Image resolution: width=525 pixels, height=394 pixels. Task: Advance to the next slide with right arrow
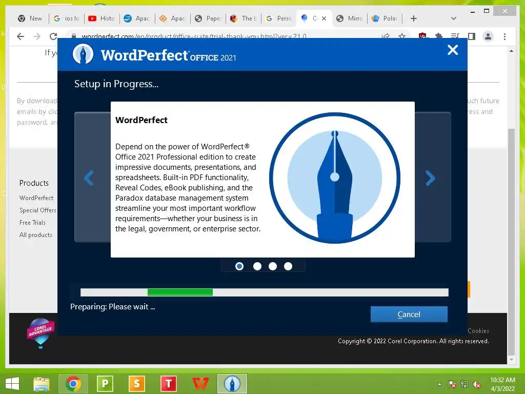click(430, 178)
